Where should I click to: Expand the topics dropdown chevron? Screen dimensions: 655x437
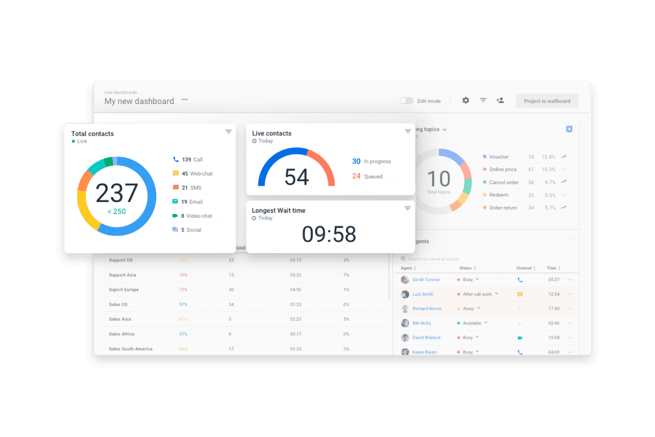[445, 129]
